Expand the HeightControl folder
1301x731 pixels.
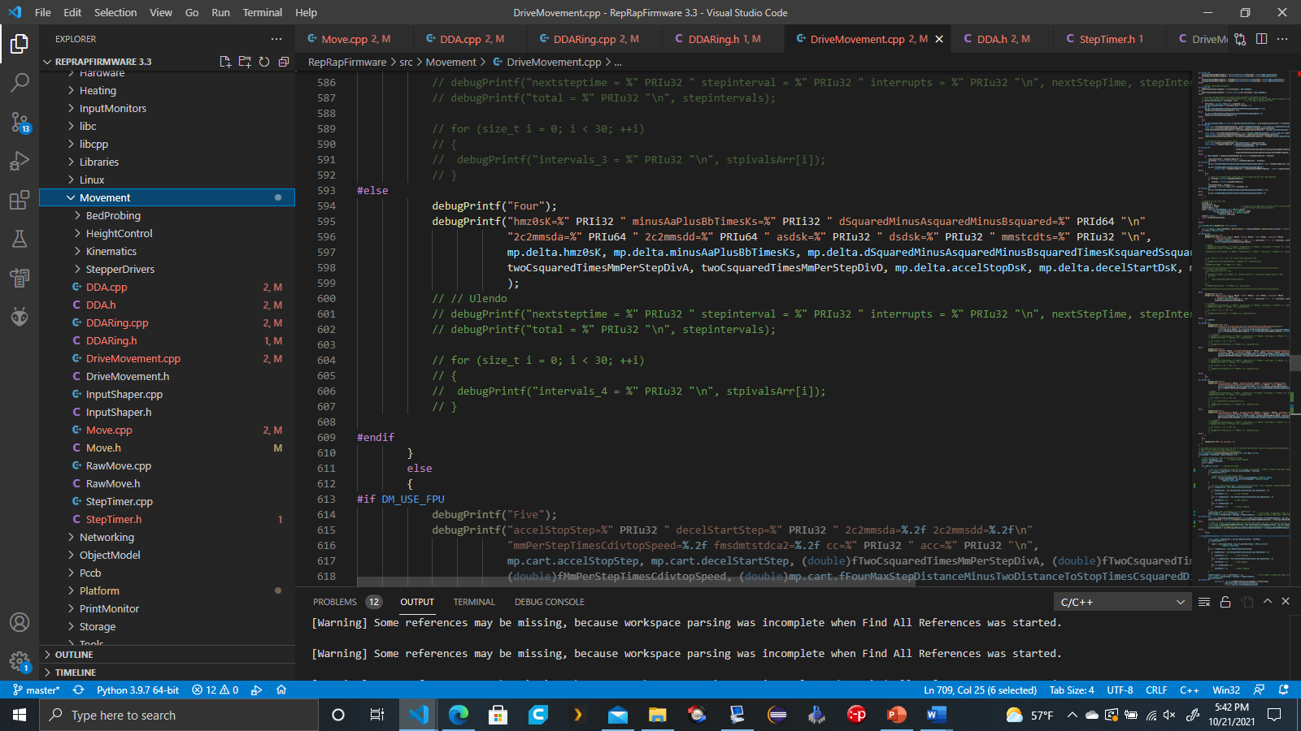tap(167, 233)
